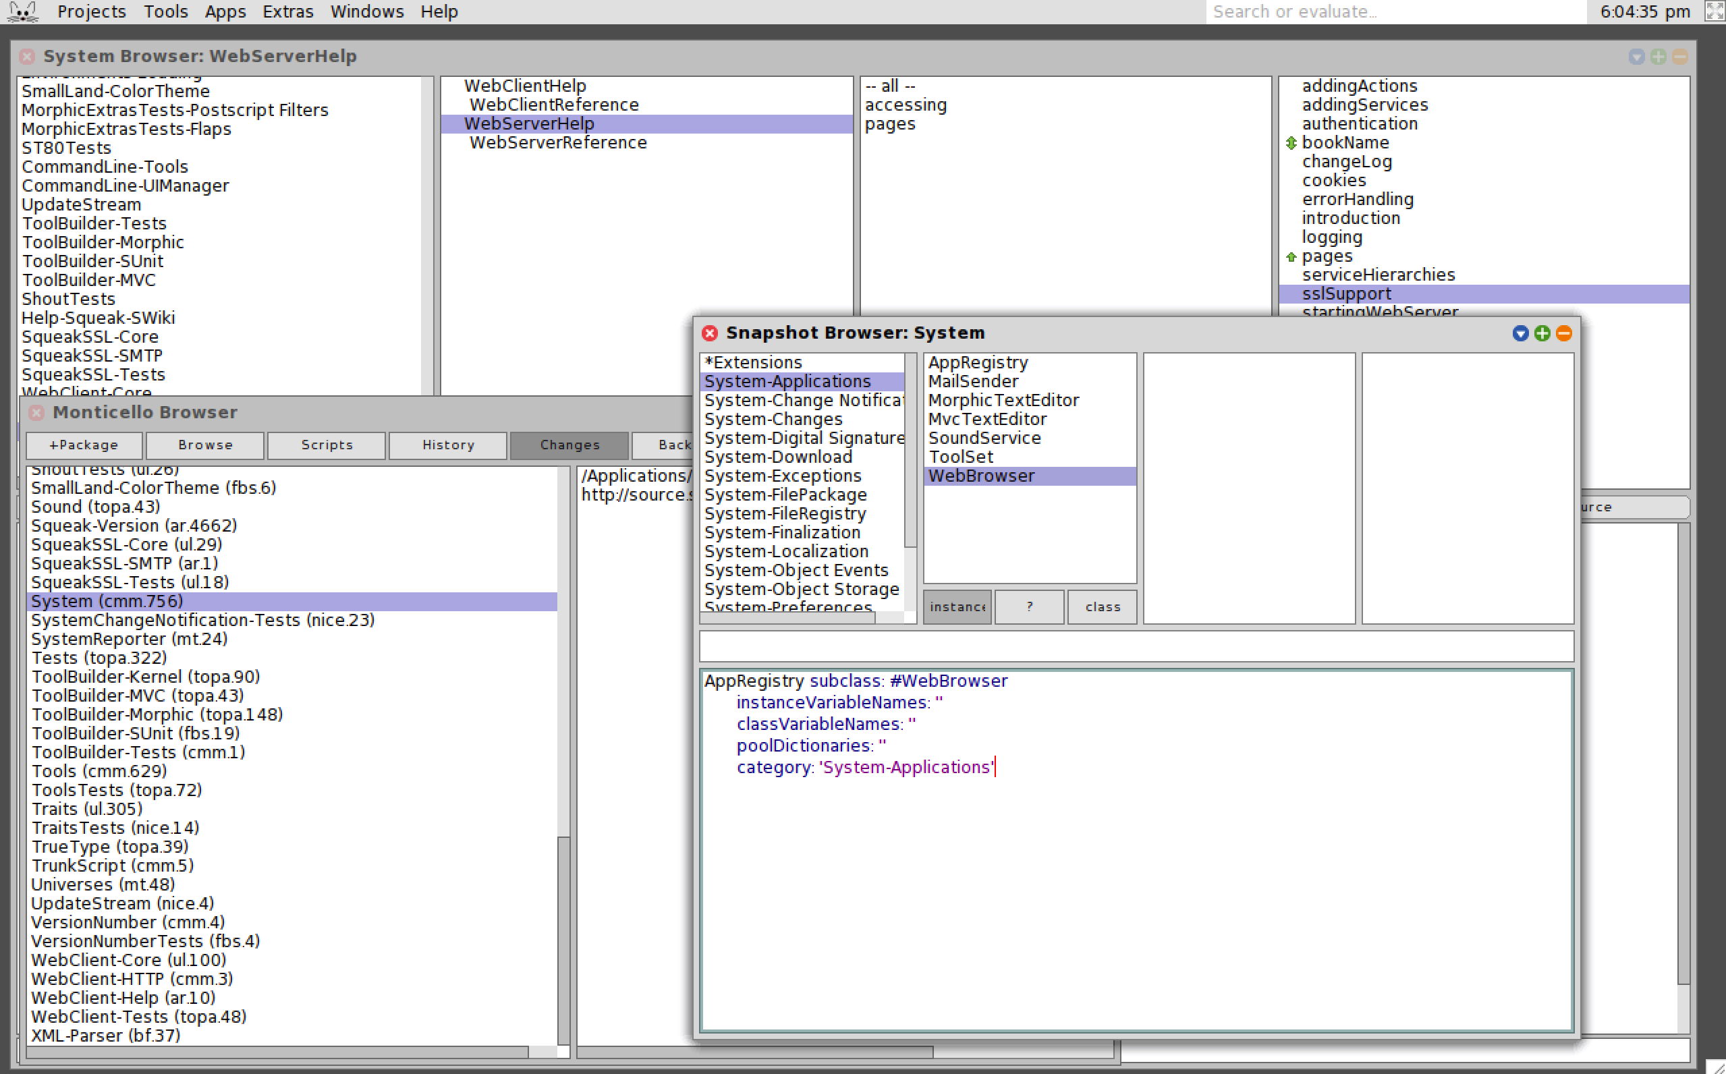The height and width of the screenshot is (1074, 1726).
Task: Open the Extras menu
Action: 287,11
